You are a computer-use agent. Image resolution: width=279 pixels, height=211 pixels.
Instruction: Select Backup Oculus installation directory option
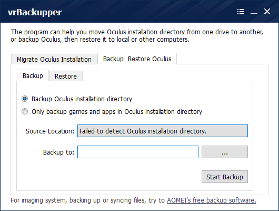pyautogui.click(x=77, y=99)
